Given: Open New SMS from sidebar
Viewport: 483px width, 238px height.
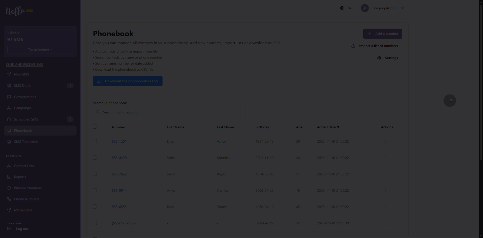Looking at the screenshot, I should (40, 74).
